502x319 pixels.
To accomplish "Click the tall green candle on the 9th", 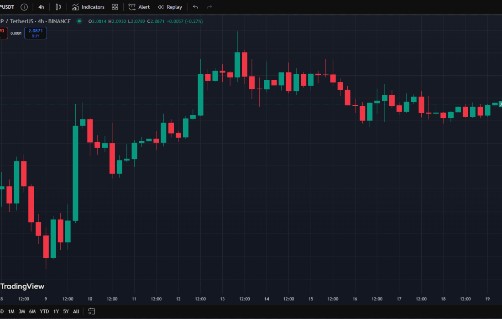I will (x=75, y=173).
